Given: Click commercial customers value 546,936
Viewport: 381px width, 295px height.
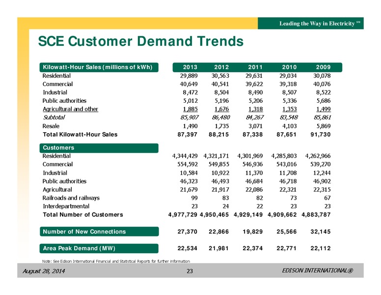Looking at the screenshot, I should [x=253, y=164].
